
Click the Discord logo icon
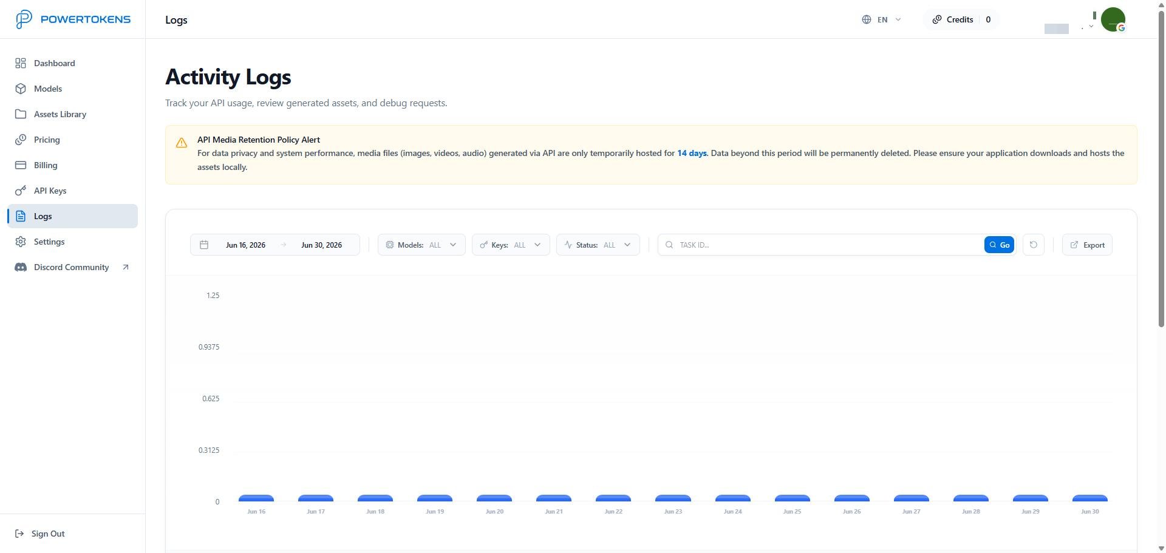click(21, 267)
